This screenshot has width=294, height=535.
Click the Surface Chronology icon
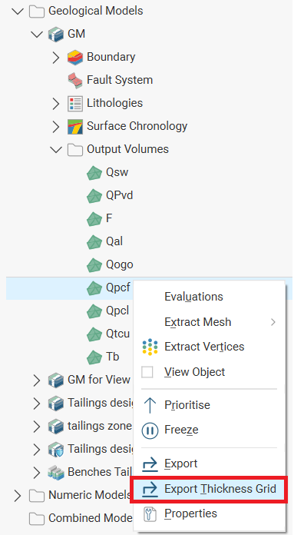pyautogui.click(x=75, y=127)
